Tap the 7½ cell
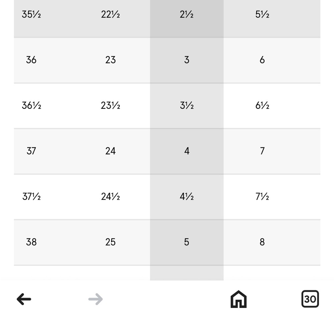Screen dimensions: 334x334 pos(262,196)
